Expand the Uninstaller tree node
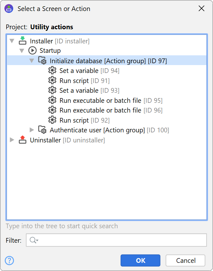This screenshot has width=213, height=271. click(12, 140)
